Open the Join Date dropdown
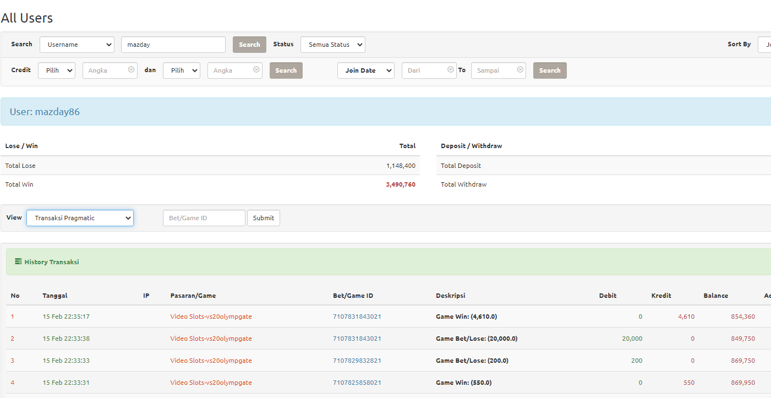Screen dimensions: 771x398 pos(365,70)
